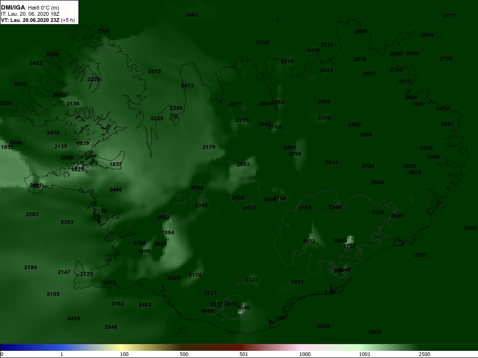Click the map value 2505
Viewport: 478px width, 358px height.
pyautogui.click(x=470, y=229)
